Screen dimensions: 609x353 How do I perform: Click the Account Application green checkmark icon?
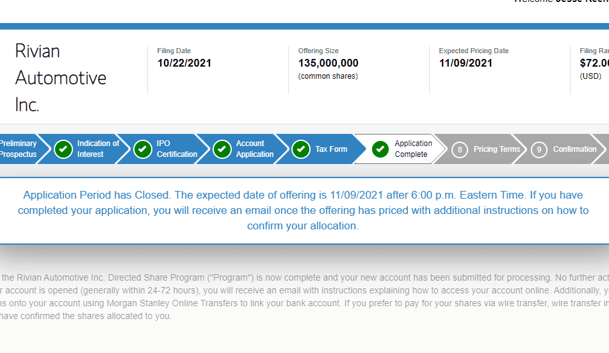click(222, 149)
